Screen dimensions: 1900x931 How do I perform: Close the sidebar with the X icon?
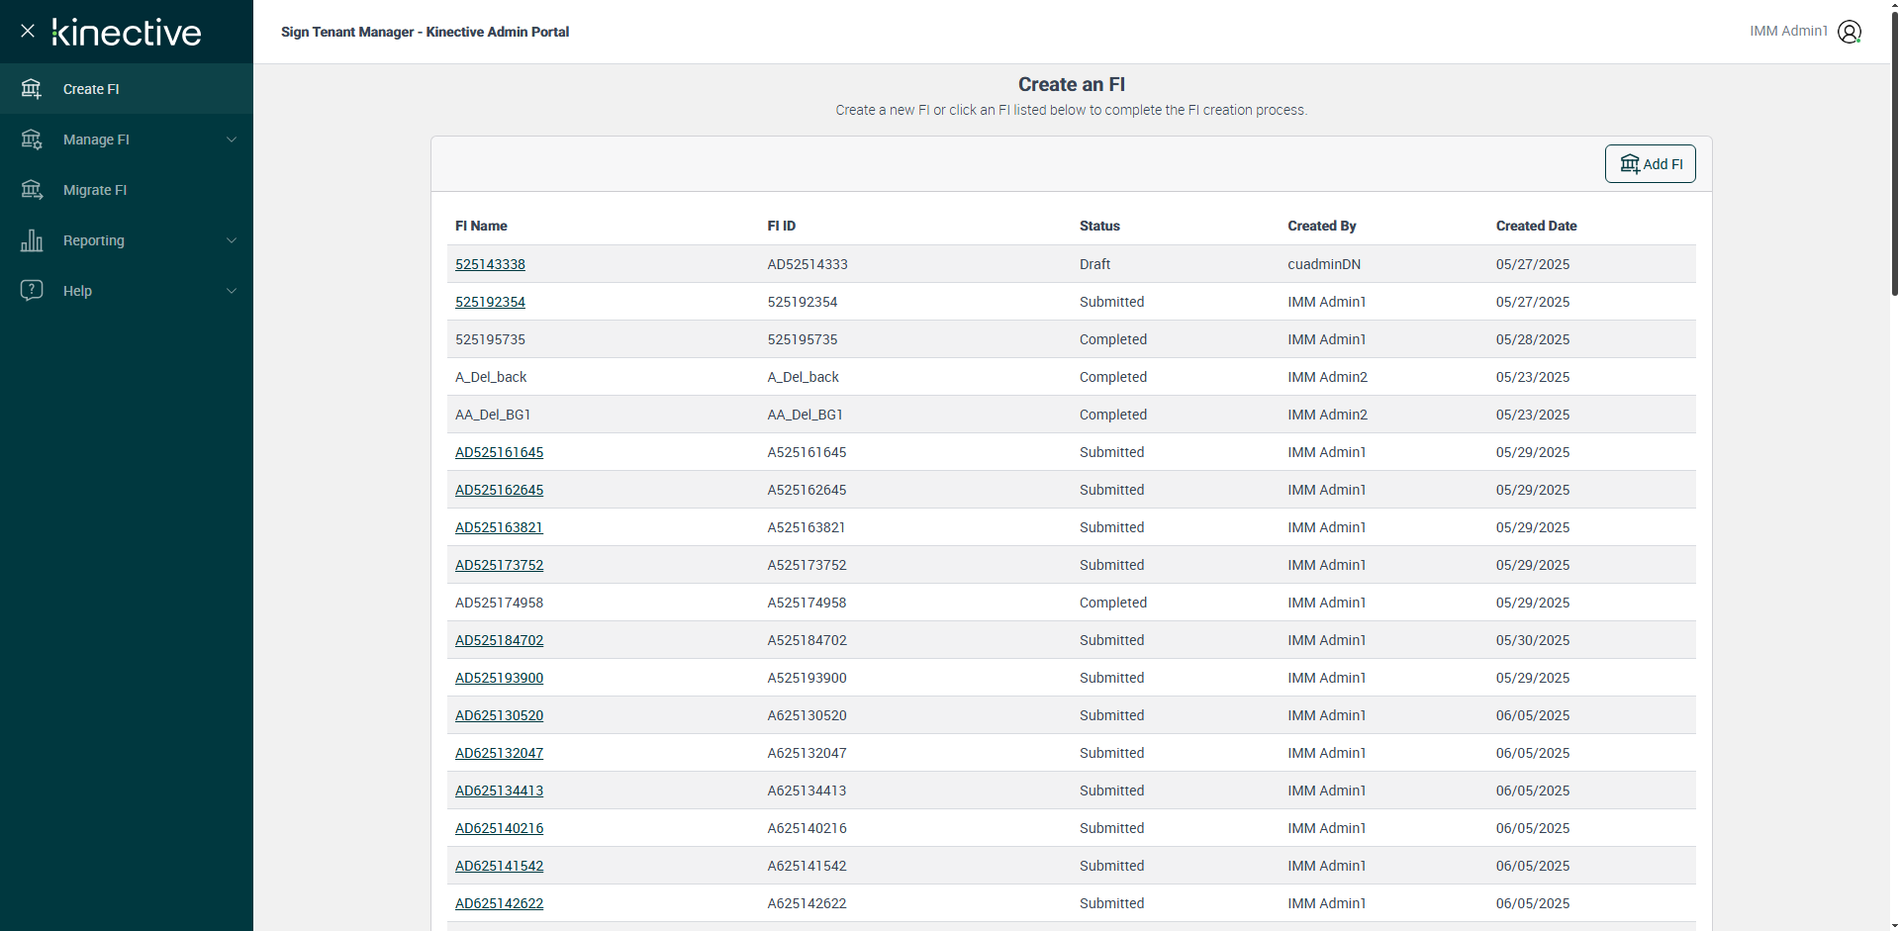click(28, 31)
